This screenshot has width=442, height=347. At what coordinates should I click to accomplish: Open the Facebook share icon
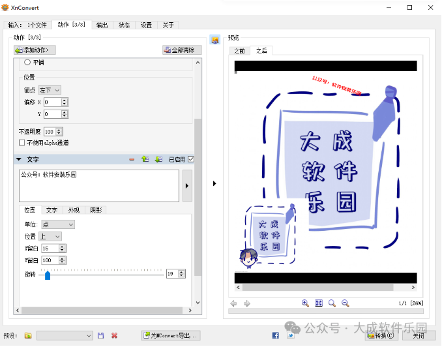tap(276, 335)
